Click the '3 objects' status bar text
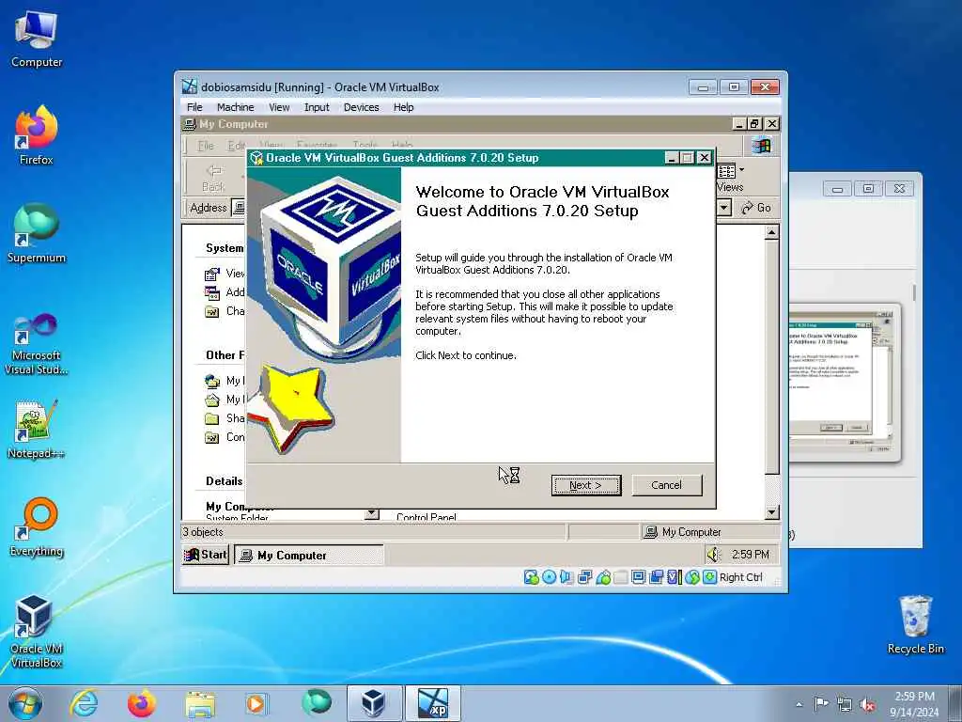Image resolution: width=962 pixels, height=722 pixels. point(203,532)
